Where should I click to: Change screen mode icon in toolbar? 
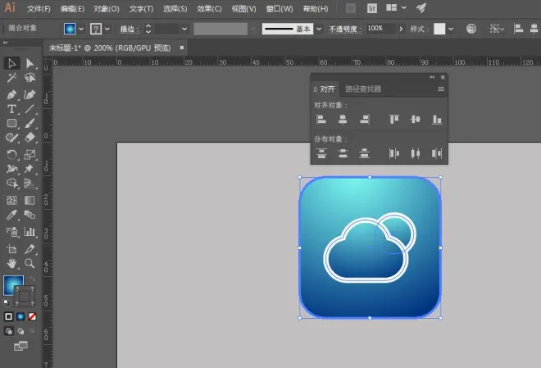tap(20, 346)
